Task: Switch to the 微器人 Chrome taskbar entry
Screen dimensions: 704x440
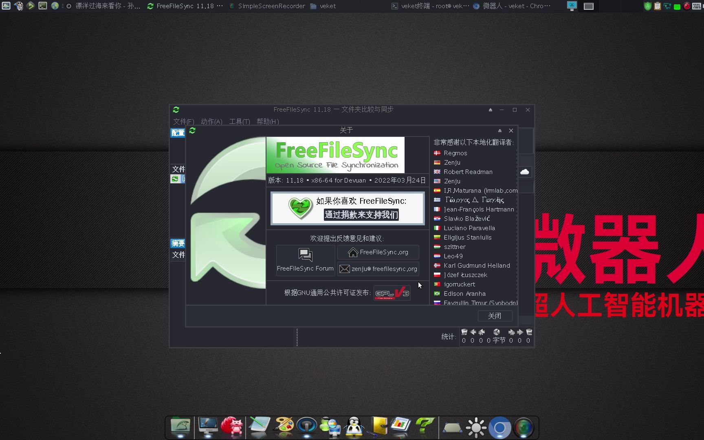Action: pos(512,6)
